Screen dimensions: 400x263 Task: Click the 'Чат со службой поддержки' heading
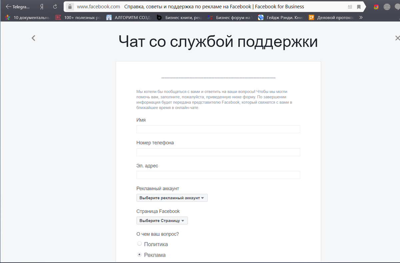tap(218, 42)
